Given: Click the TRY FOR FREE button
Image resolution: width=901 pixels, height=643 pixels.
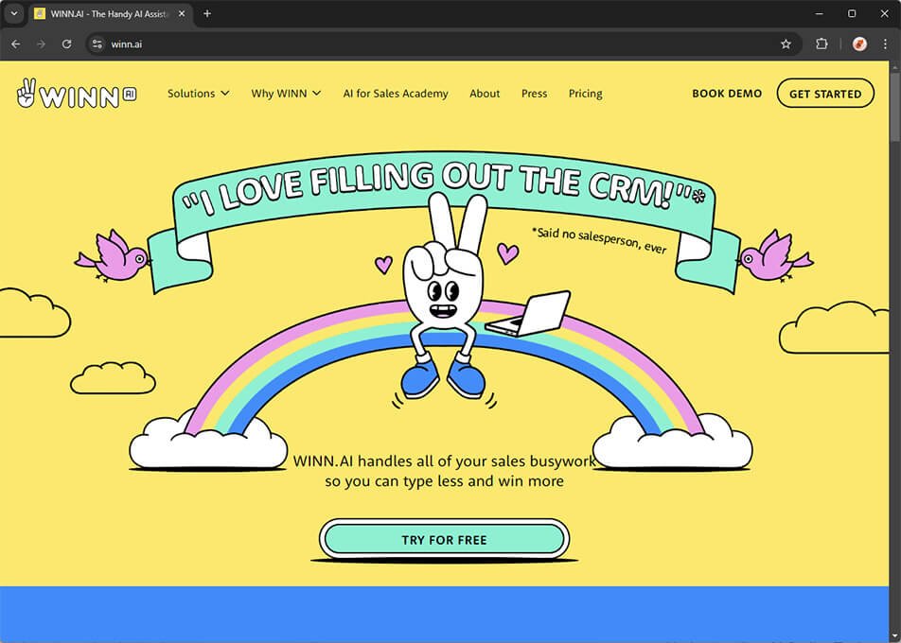Looking at the screenshot, I should point(444,540).
